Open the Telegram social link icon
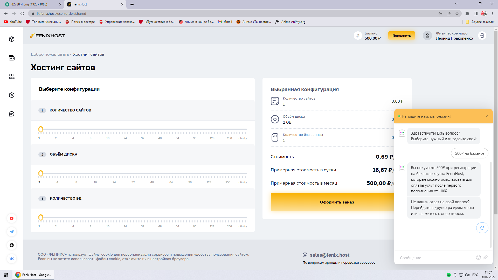498x280 pixels. point(12,232)
